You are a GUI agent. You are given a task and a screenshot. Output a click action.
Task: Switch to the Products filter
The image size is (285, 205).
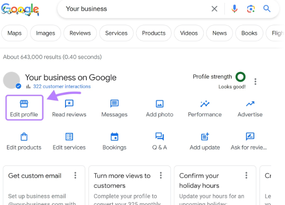click(154, 33)
